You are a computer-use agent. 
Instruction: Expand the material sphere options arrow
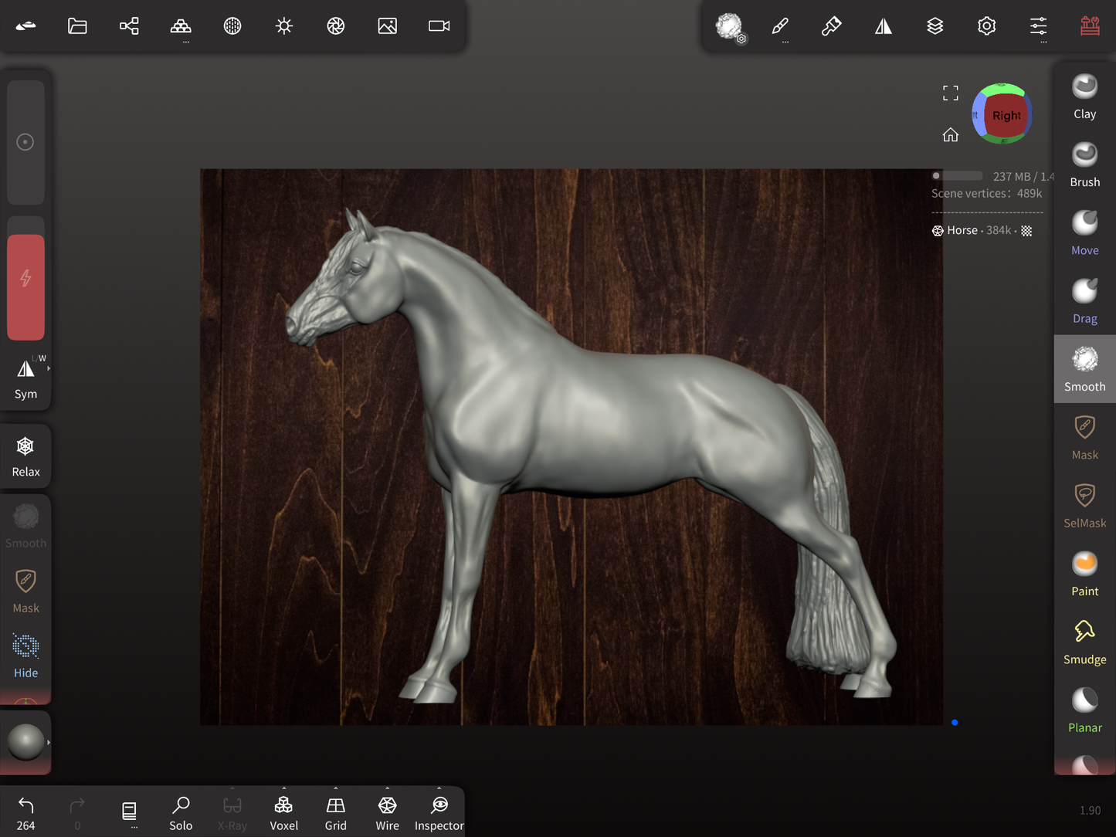point(49,743)
